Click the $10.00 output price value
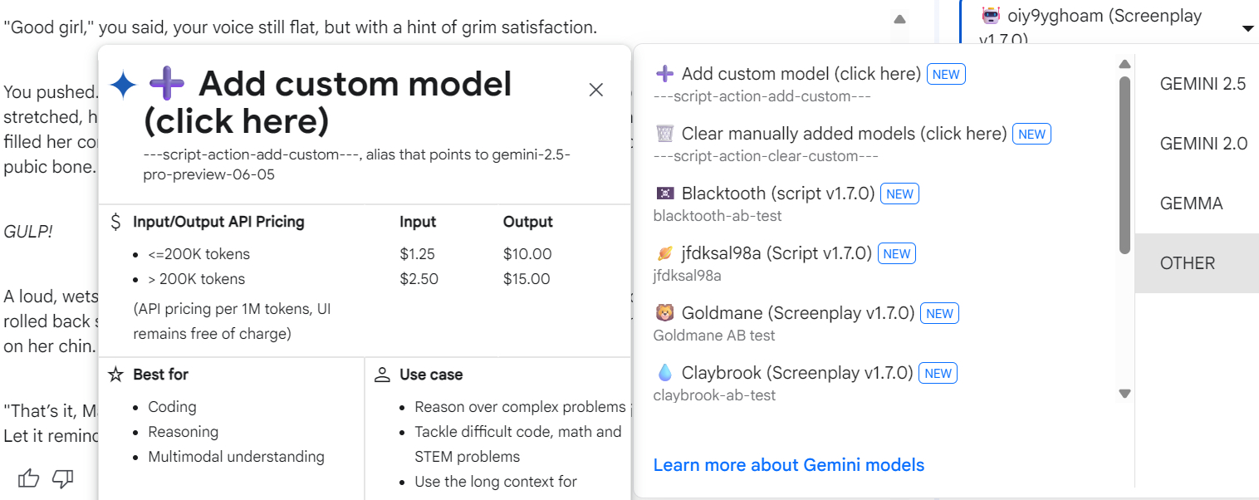 pyautogui.click(x=527, y=254)
